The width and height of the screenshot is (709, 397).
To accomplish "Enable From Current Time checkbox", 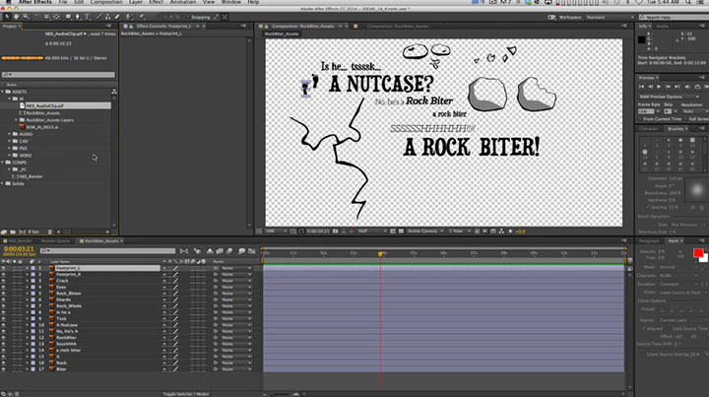I will [641, 119].
